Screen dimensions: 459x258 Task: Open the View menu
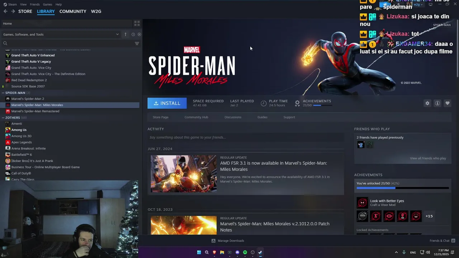[x=23, y=4]
